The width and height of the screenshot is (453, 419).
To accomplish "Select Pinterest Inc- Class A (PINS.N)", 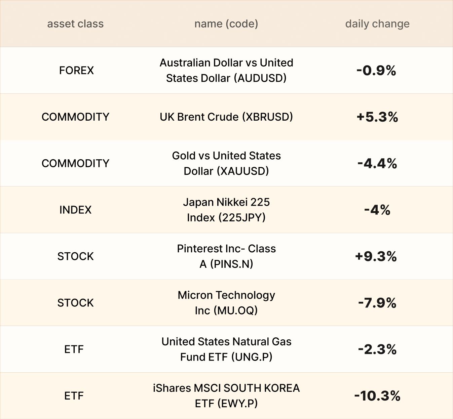I will coord(226,256).
